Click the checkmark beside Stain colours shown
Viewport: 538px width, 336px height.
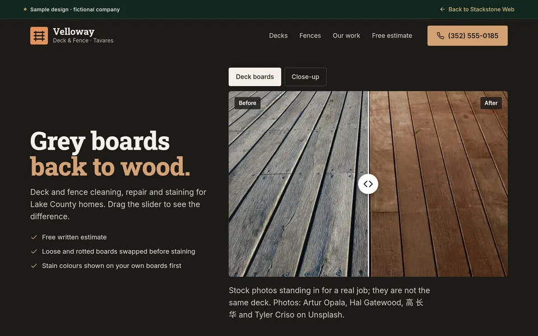pyautogui.click(x=34, y=265)
